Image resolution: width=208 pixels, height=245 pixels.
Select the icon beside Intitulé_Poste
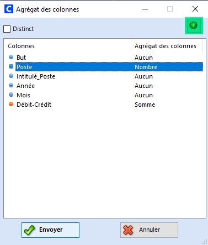click(x=11, y=76)
